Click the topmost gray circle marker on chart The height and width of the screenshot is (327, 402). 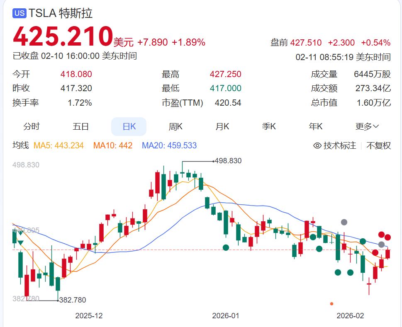click(x=344, y=222)
